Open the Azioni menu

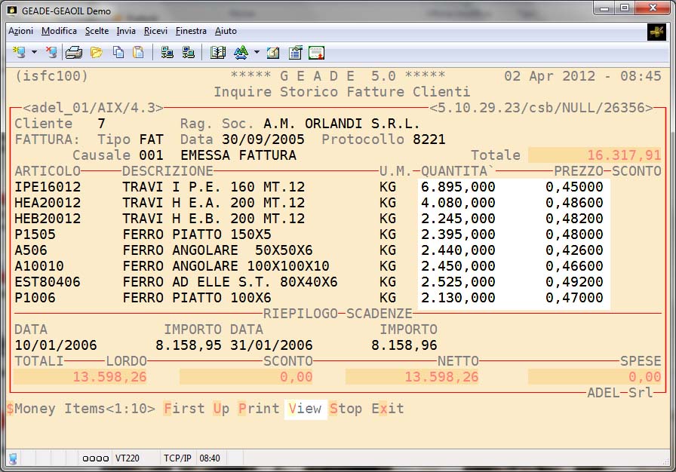[20, 31]
